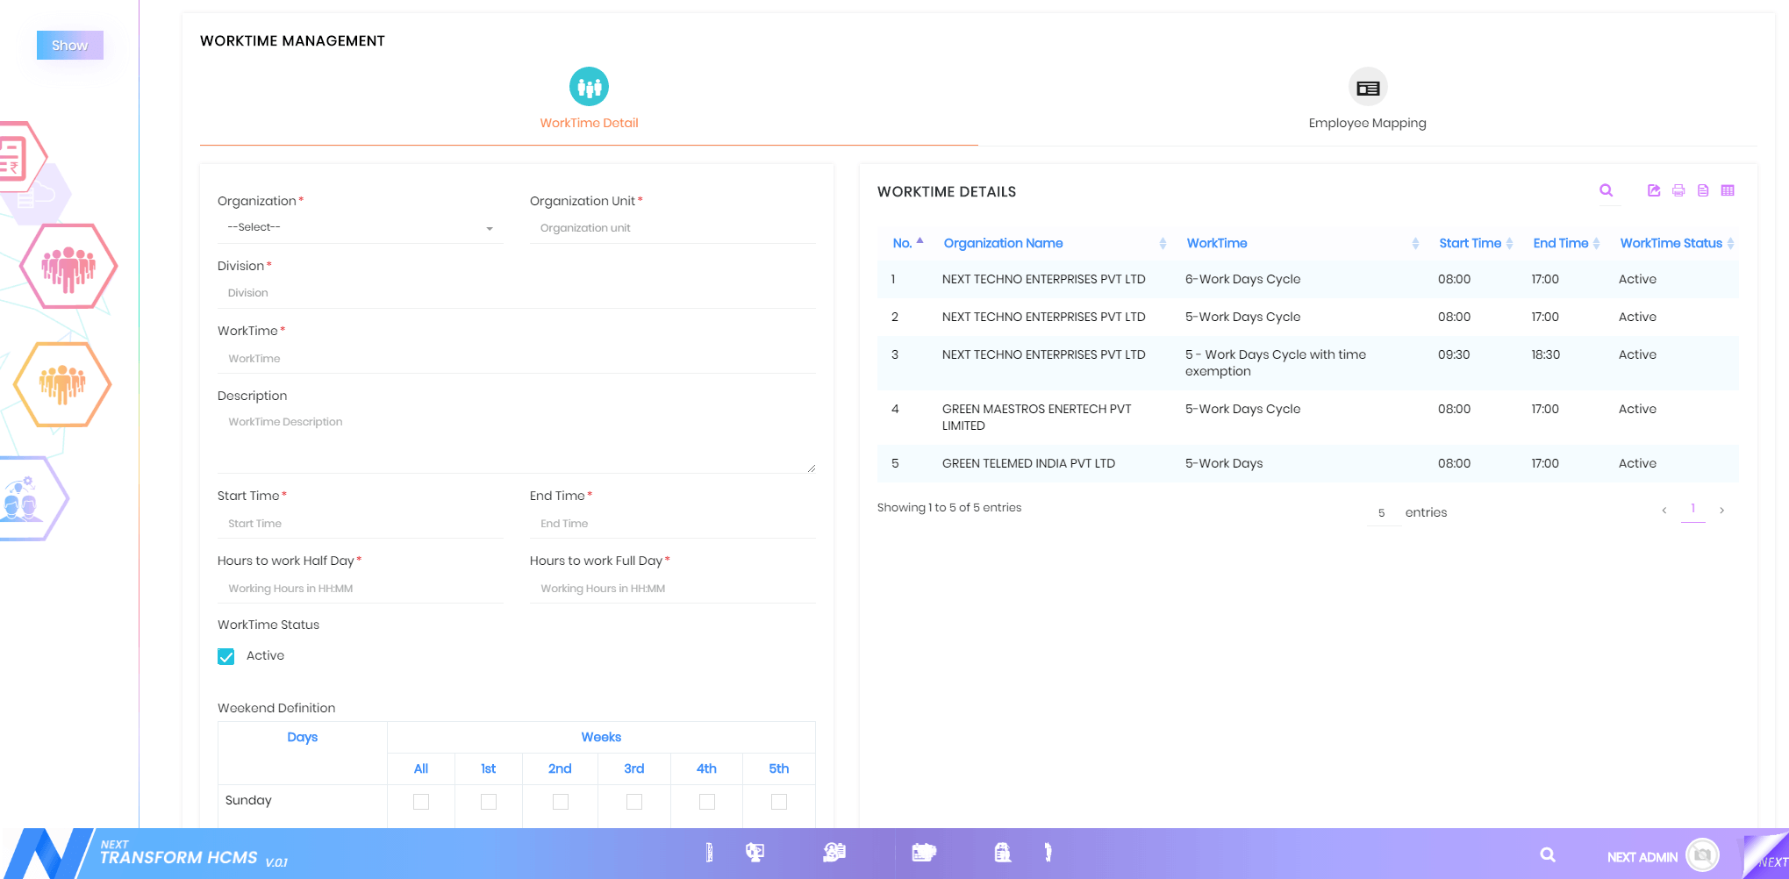
Task: Check the Sunday 2nd week checkbox
Action: (560, 802)
